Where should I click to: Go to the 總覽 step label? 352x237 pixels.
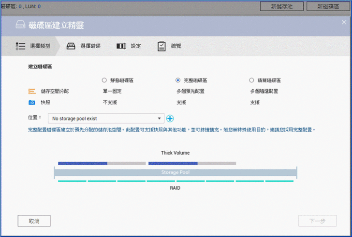pyautogui.click(x=176, y=46)
